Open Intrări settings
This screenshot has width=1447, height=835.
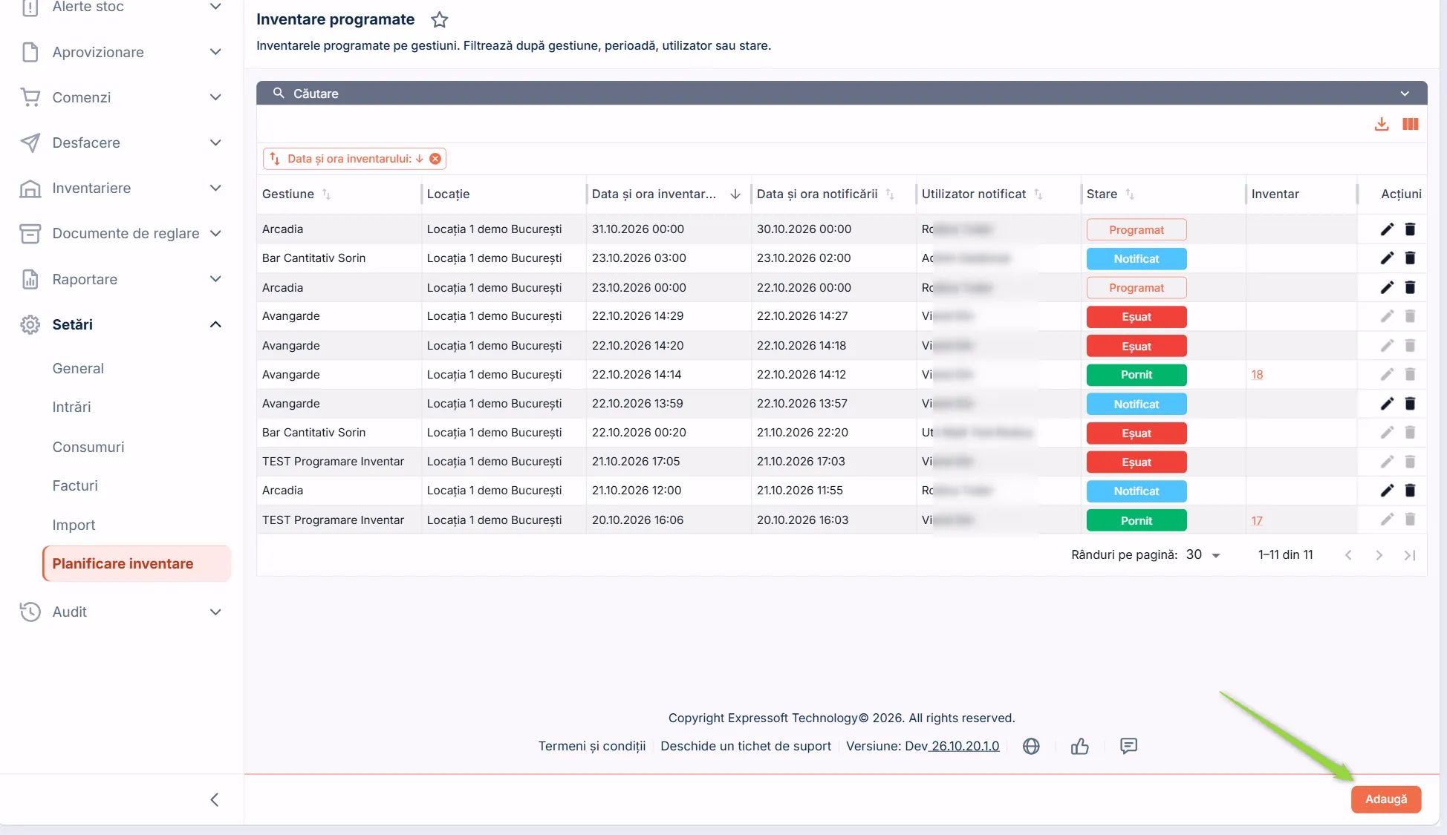(71, 407)
